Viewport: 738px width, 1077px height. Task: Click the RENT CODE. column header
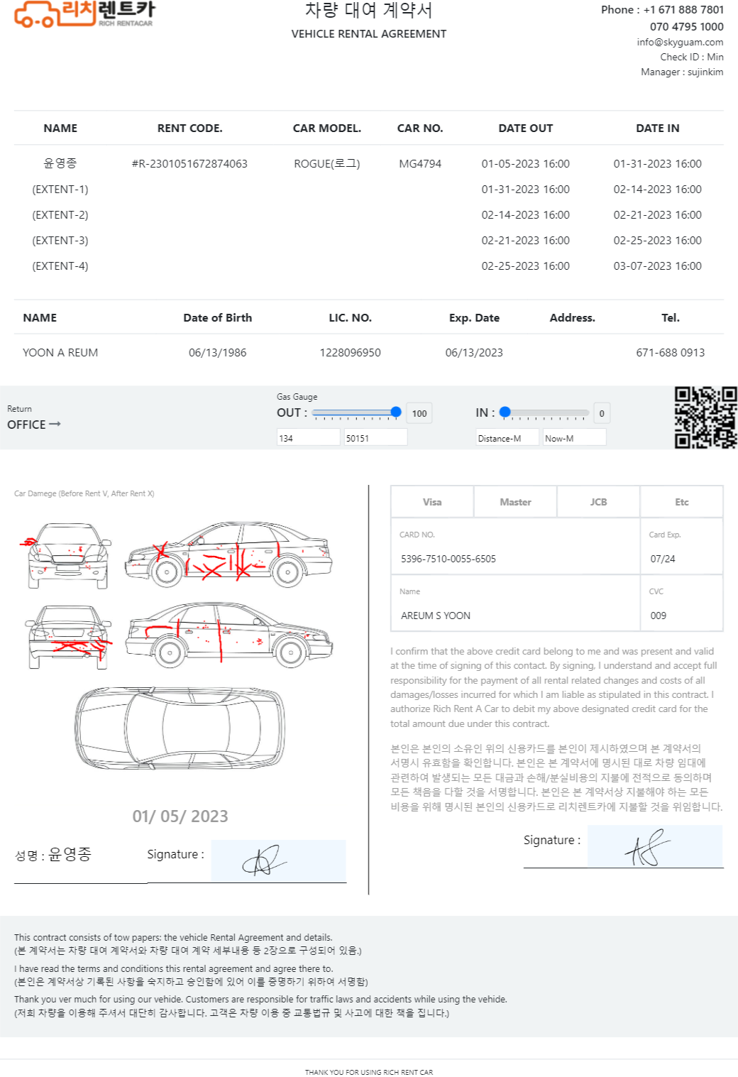click(x=189, y=128)
